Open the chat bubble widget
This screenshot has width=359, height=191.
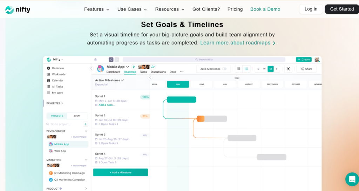(351, 179)
